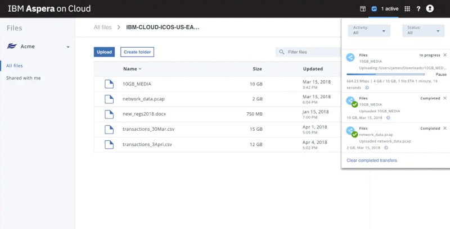The width and height of the screenshot is (450, 229).
Task: Click details arrow beside 10 GB, Mar 15
Action: [388, 118]
